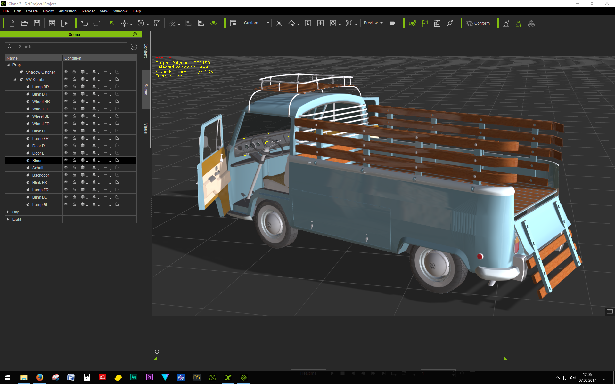Select the Wheel FR tree item

click(41, 124)
